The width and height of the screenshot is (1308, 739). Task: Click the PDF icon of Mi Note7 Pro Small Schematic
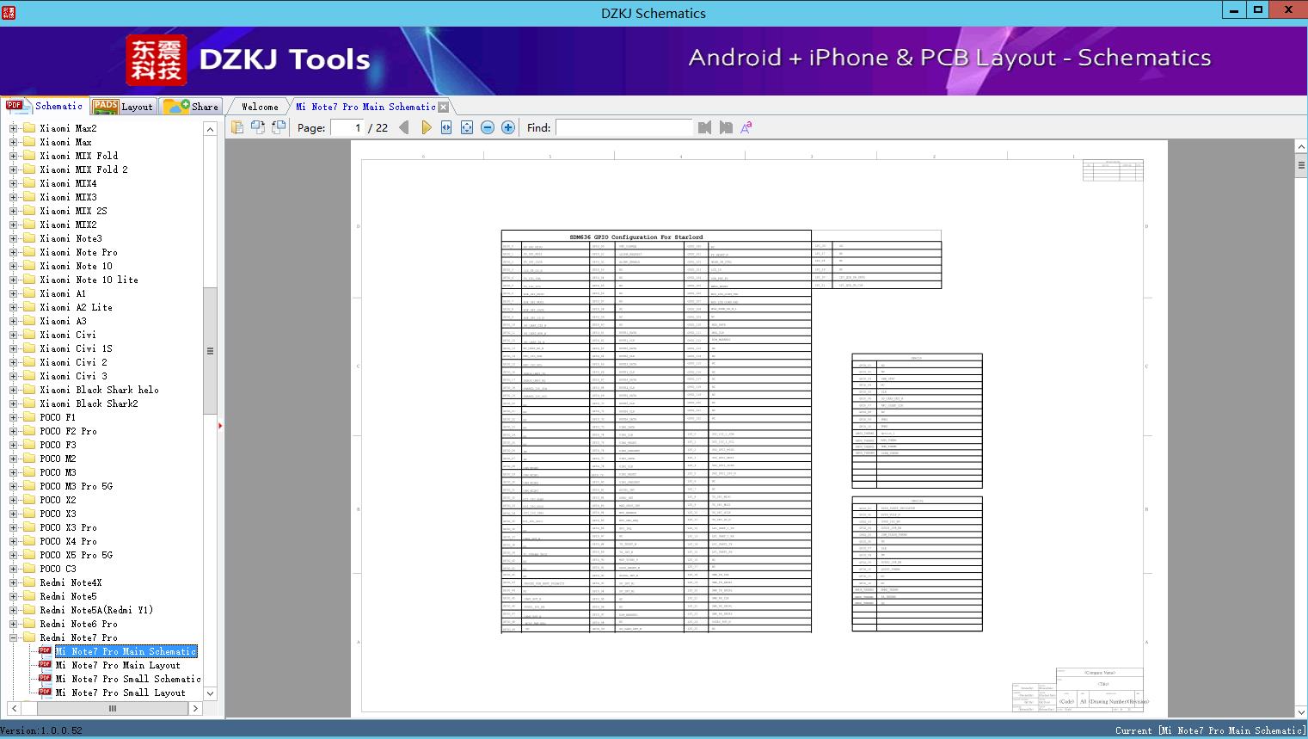click(45, 679)
